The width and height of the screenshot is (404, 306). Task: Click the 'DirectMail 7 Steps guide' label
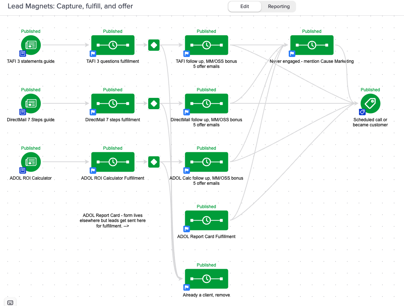point(31,119)
